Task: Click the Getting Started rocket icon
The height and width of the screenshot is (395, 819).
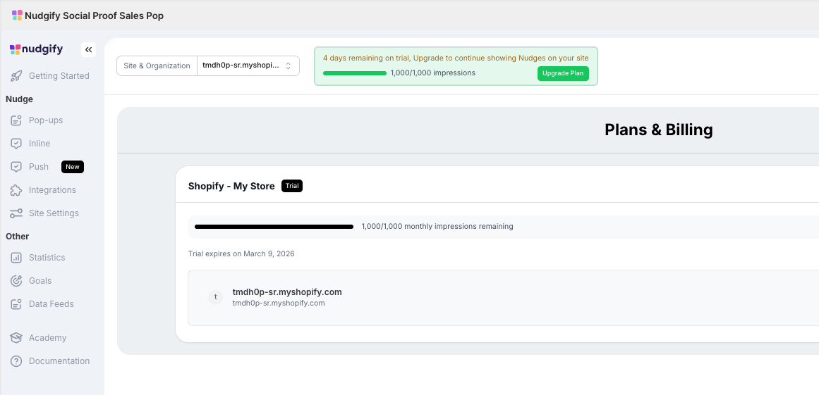Action: [16, 76]
